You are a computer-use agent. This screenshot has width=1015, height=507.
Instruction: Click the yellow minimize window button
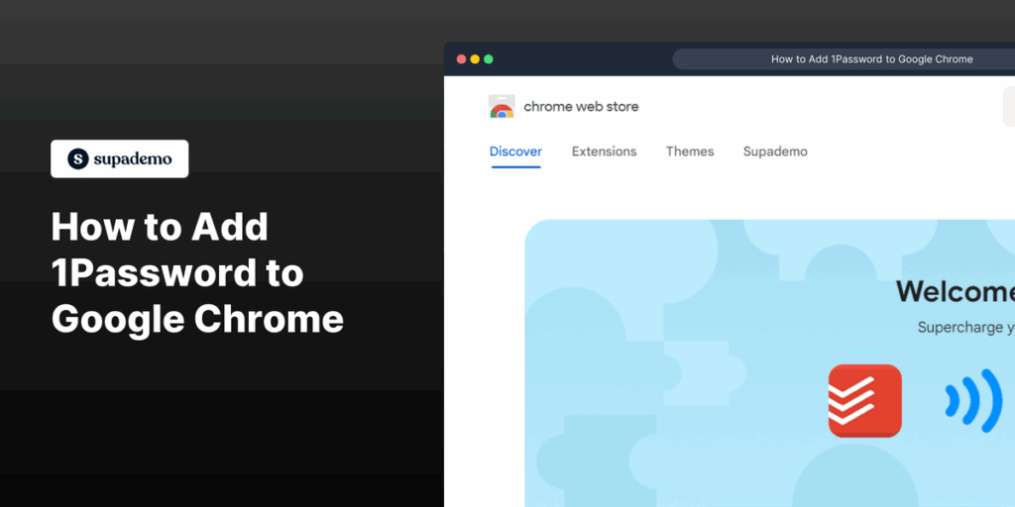[475, 58]
